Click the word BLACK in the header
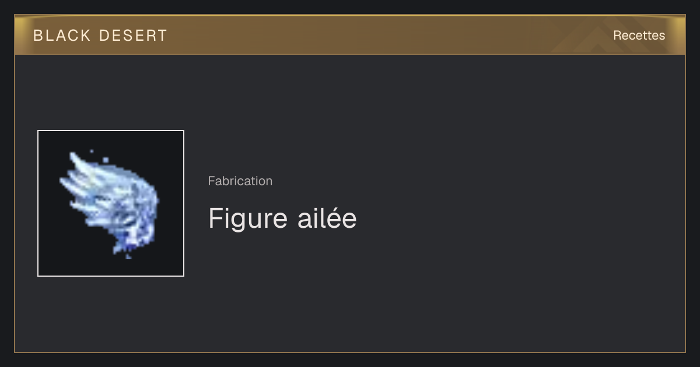Image resolution: width=700 pixels, height=367 pixels. (x=62, y=36)
